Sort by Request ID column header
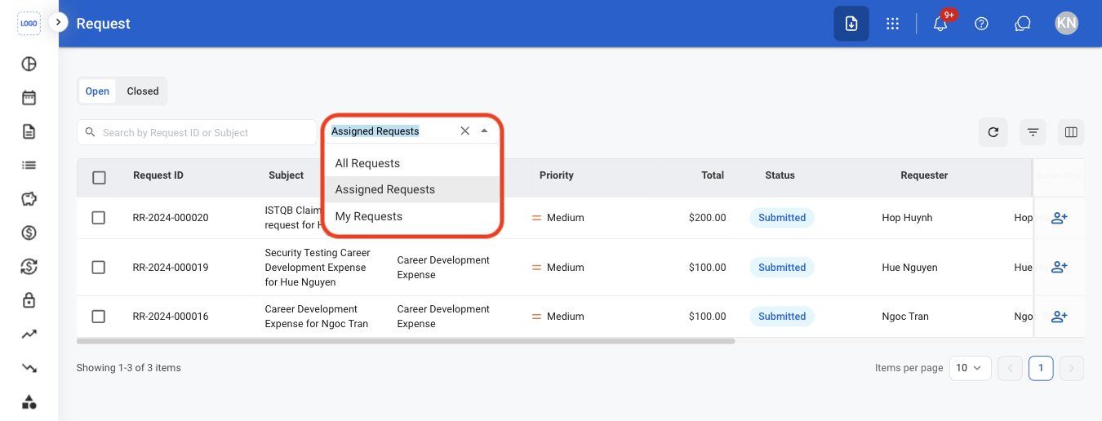 (158, 175)
